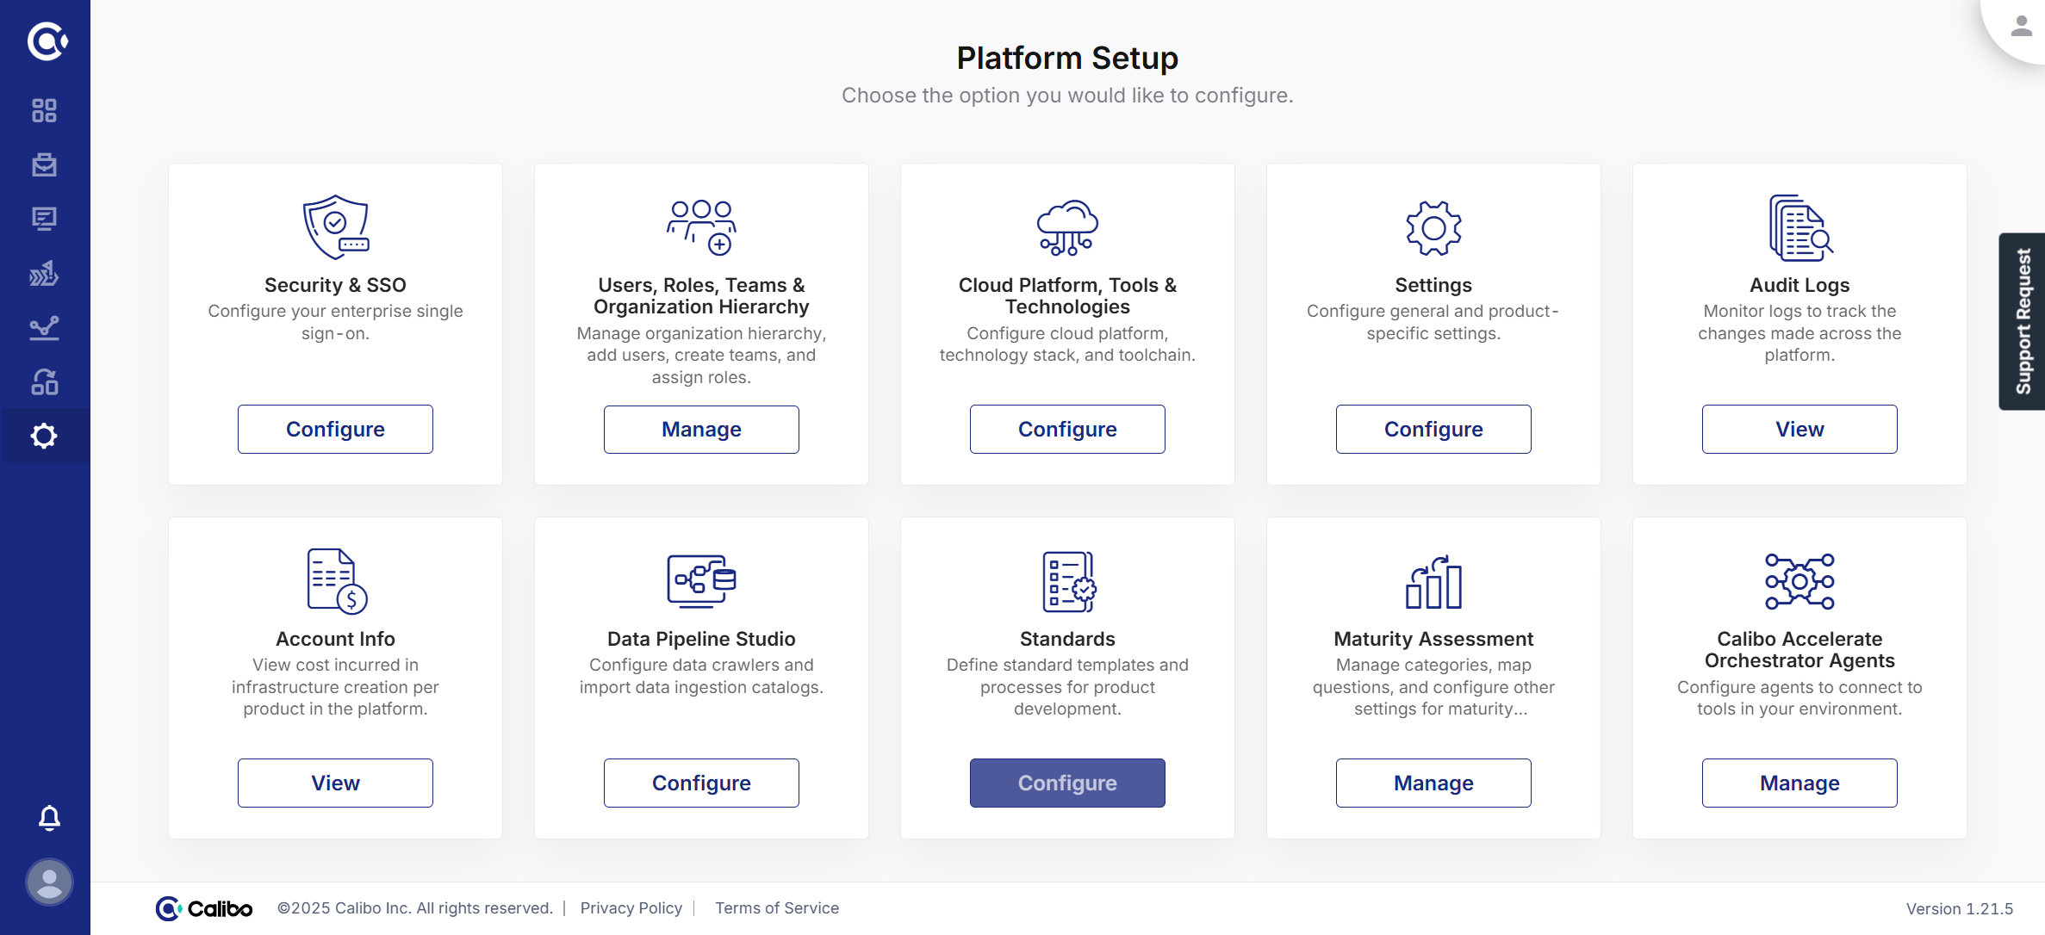Open the notifications bell icon
Viewport: 2045px width, 935px height.
tap(49, 817)
